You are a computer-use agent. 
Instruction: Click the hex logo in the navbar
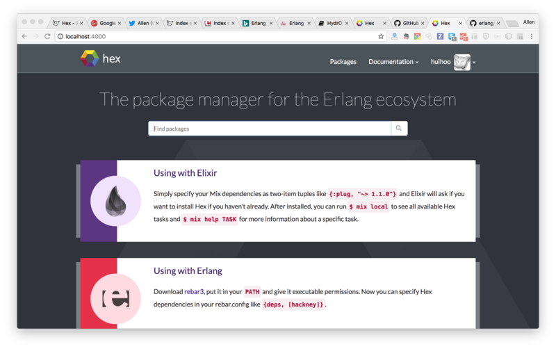[100, 59]
